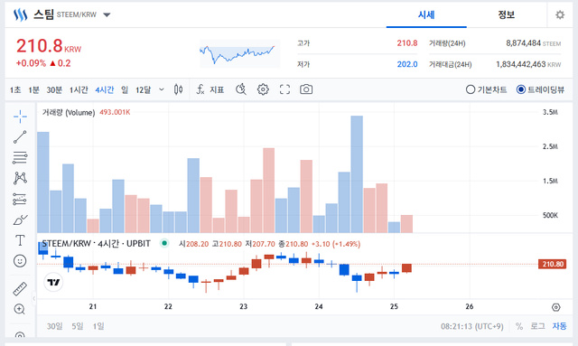Screen dimensions: 578x346
Task: Set range to 5일
Action: [78, 326]
